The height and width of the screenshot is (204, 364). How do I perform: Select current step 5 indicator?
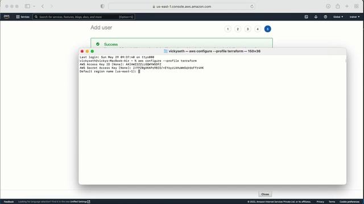267,29
